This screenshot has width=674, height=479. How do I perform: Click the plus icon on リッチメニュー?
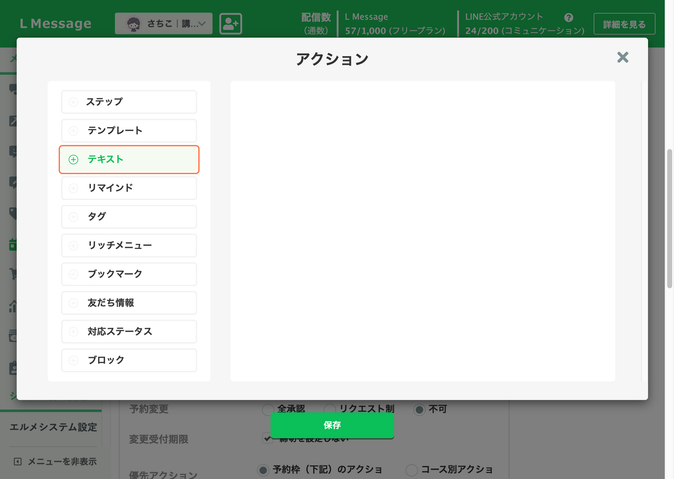pos(74,245)
